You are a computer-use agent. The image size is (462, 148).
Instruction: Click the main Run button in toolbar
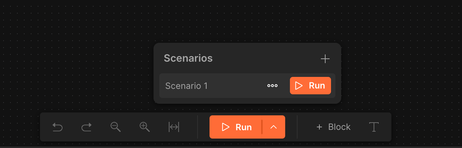point(236,127)
